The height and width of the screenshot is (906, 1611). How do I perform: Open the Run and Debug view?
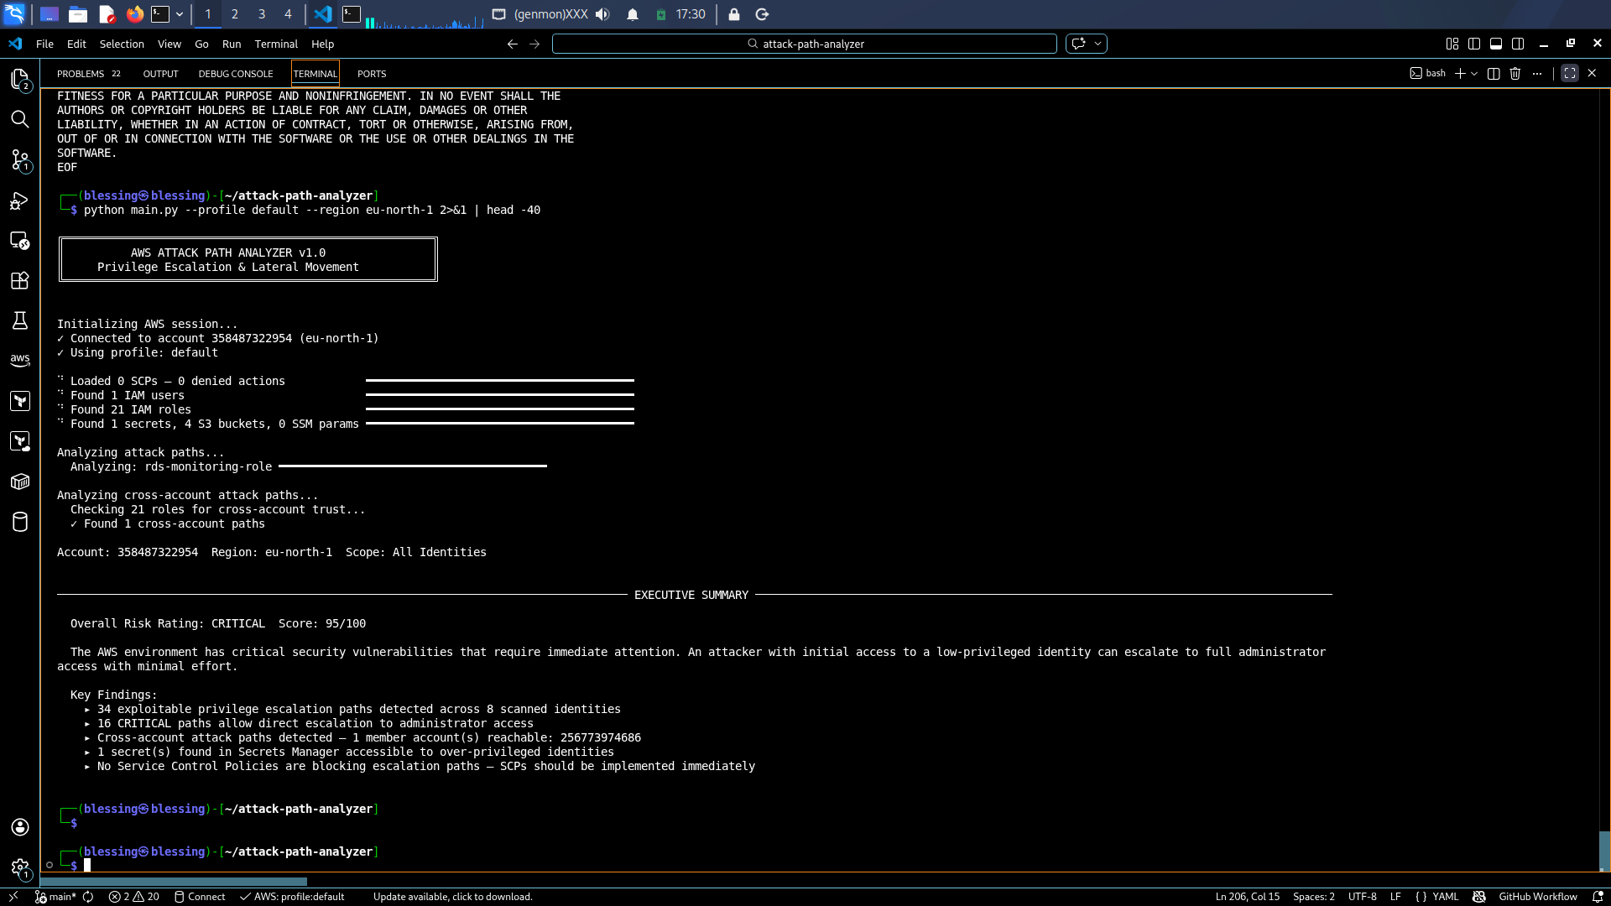pyautogui.click(x=20, y=200)
